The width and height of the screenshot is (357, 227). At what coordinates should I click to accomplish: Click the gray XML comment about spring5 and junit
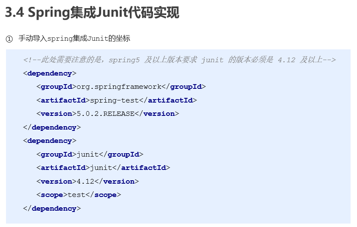tap(180, 60)
